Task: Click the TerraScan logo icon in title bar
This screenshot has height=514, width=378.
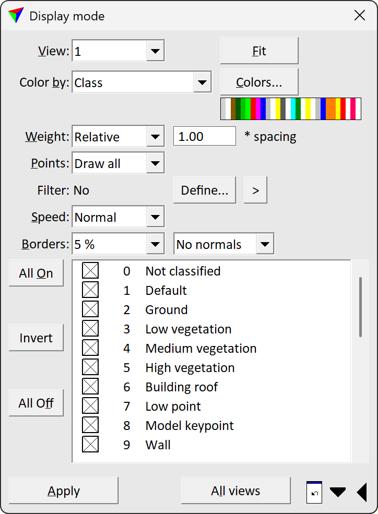Action: 16,15
